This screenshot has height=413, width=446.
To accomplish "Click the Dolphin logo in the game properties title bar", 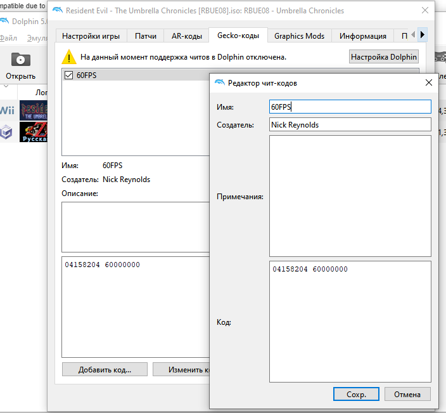I will 58,10.
